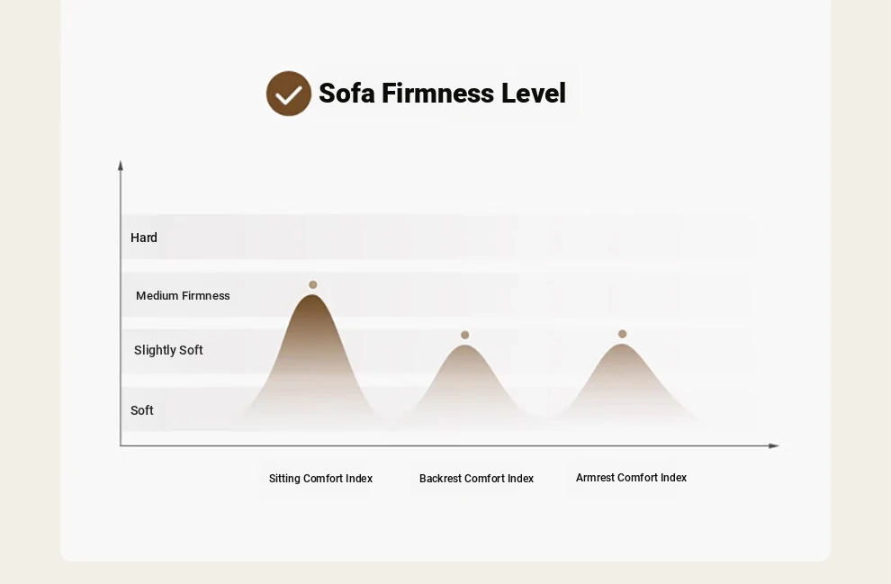Click the dip between Backrest and Armrest curves
Screen dimensions: 891x584
(x=543, y=417)
